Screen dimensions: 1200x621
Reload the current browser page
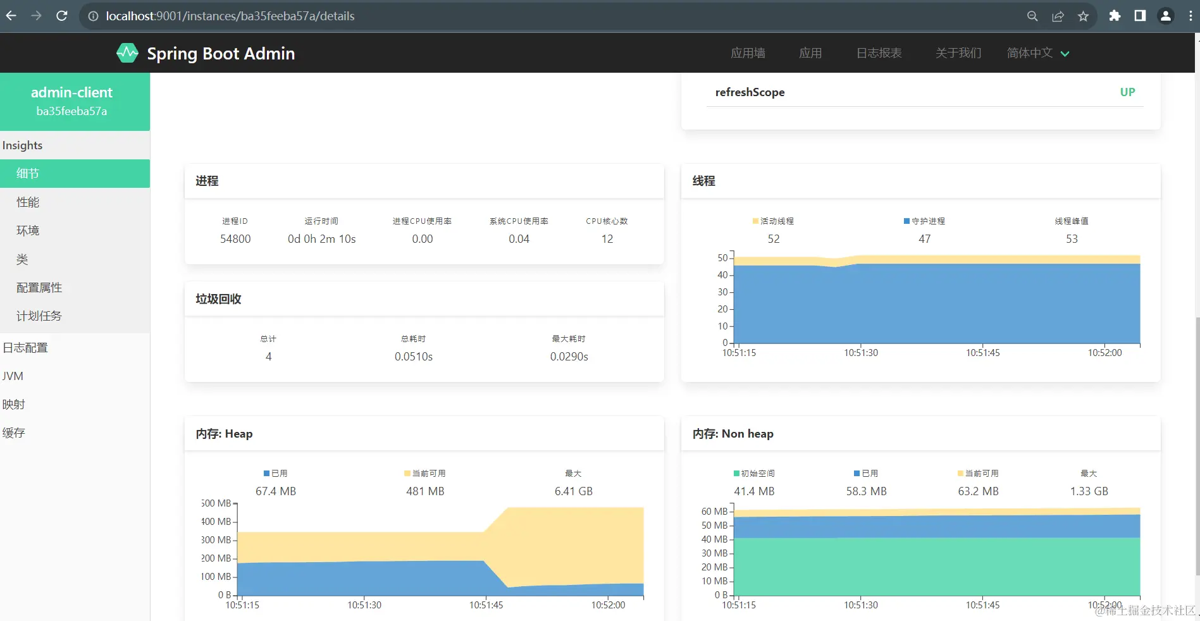[61, 16]
